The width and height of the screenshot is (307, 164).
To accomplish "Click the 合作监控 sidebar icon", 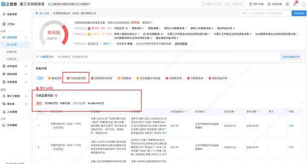I will (4, 66).
